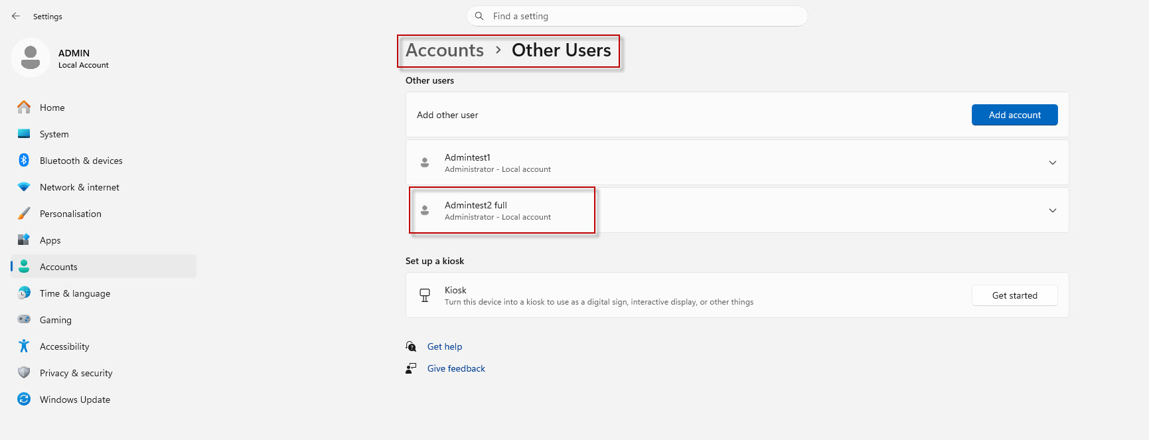Go to System settings
This screenshot has width=1149, height=440.
click(104, 133)
